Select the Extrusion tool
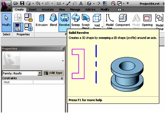 [41, 20]
